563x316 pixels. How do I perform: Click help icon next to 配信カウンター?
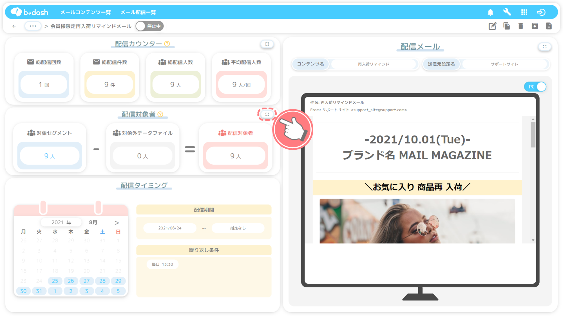tap(167, 44)
